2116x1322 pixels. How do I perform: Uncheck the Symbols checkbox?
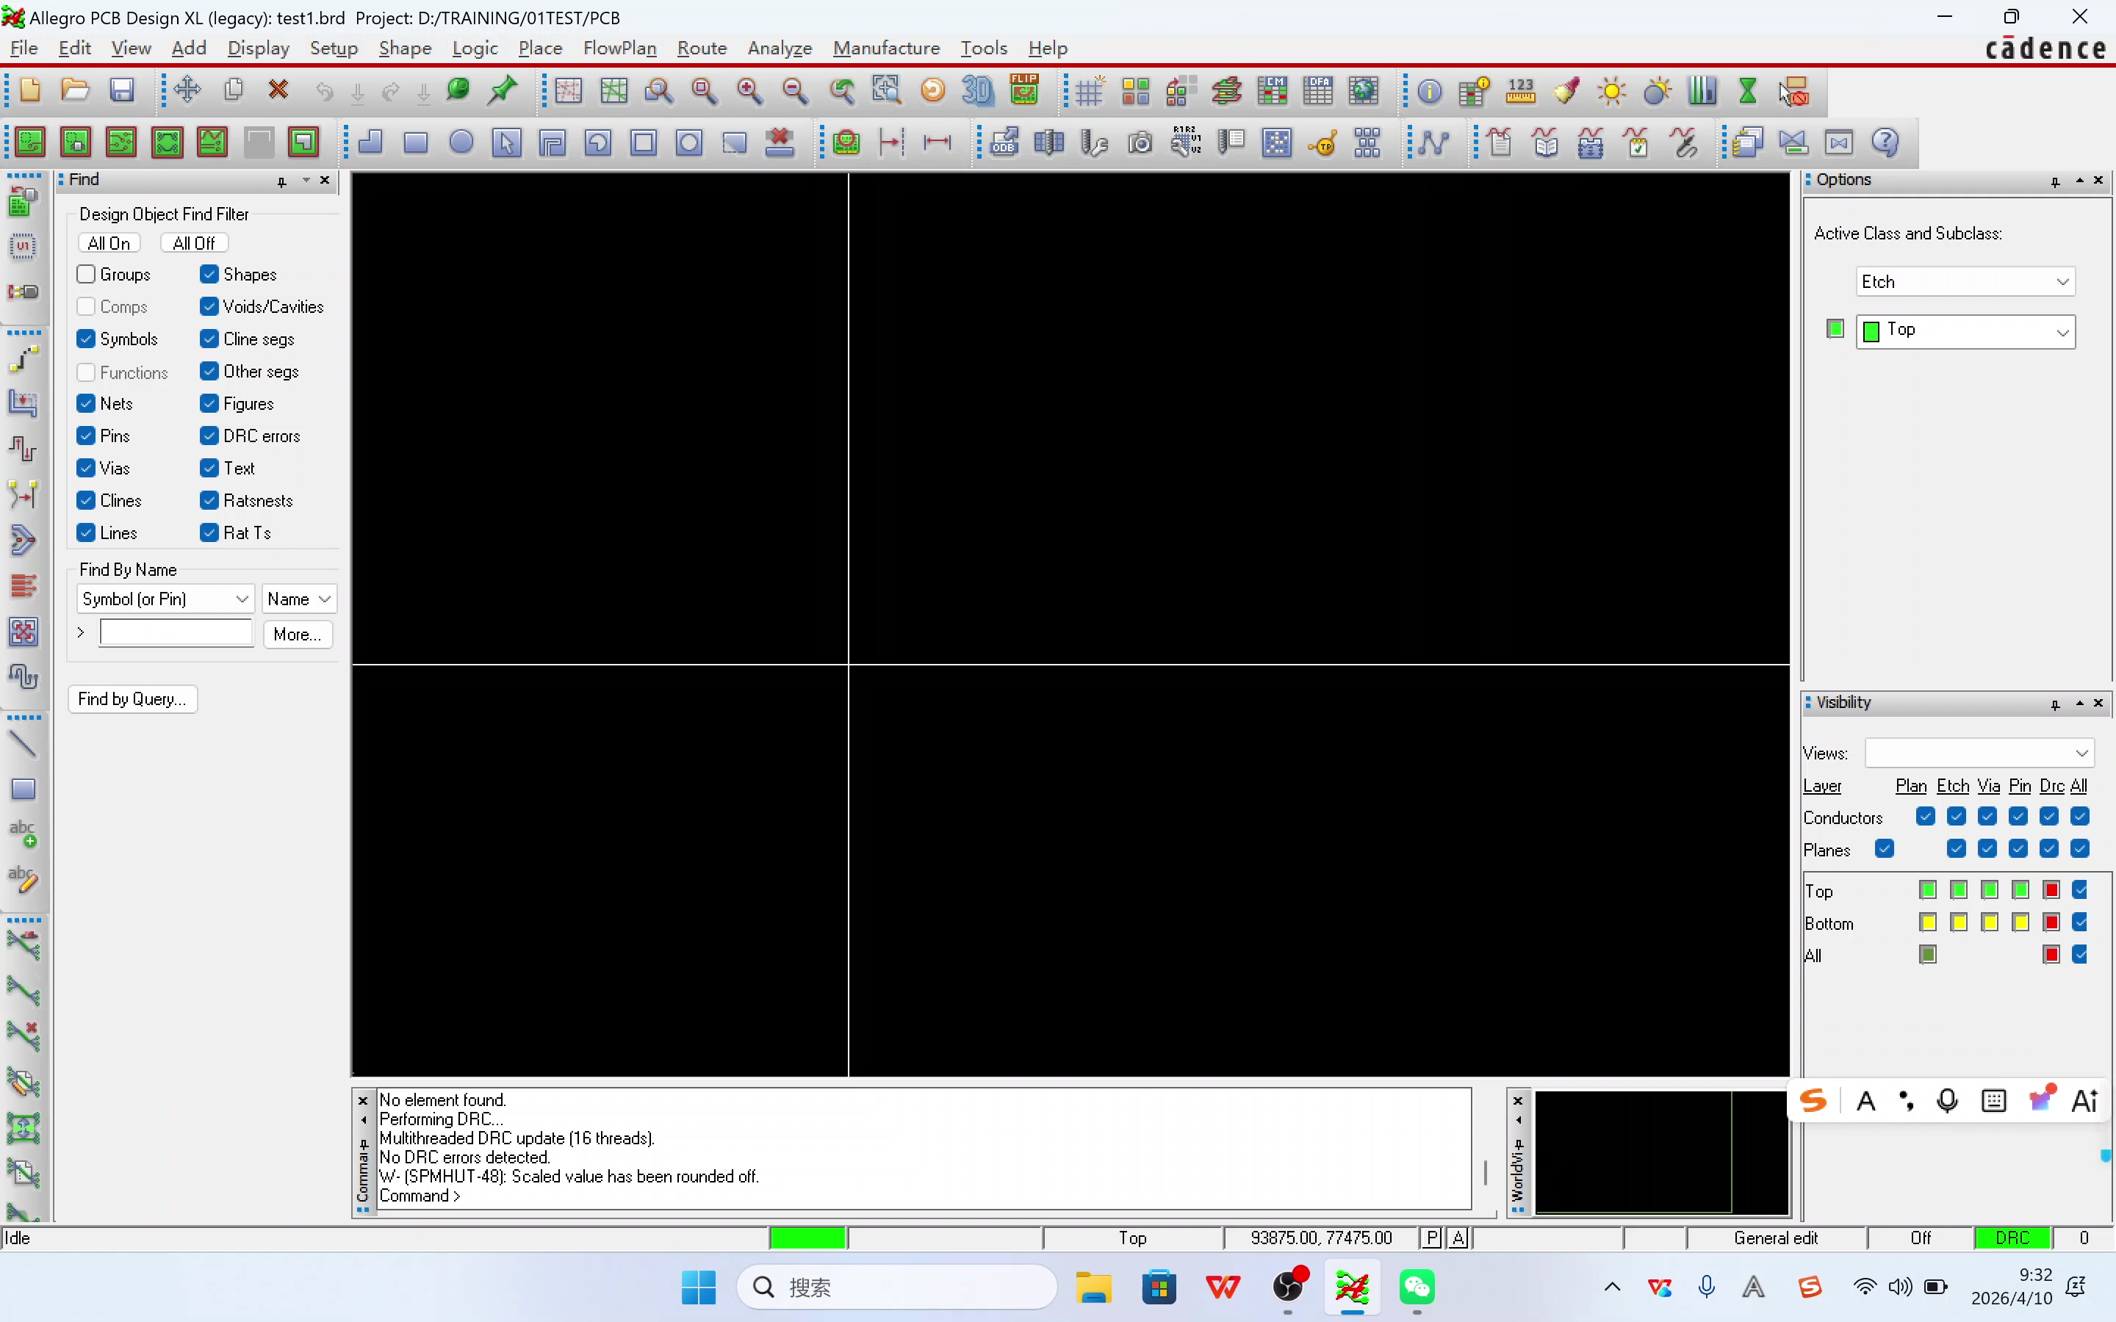[86, 339]
